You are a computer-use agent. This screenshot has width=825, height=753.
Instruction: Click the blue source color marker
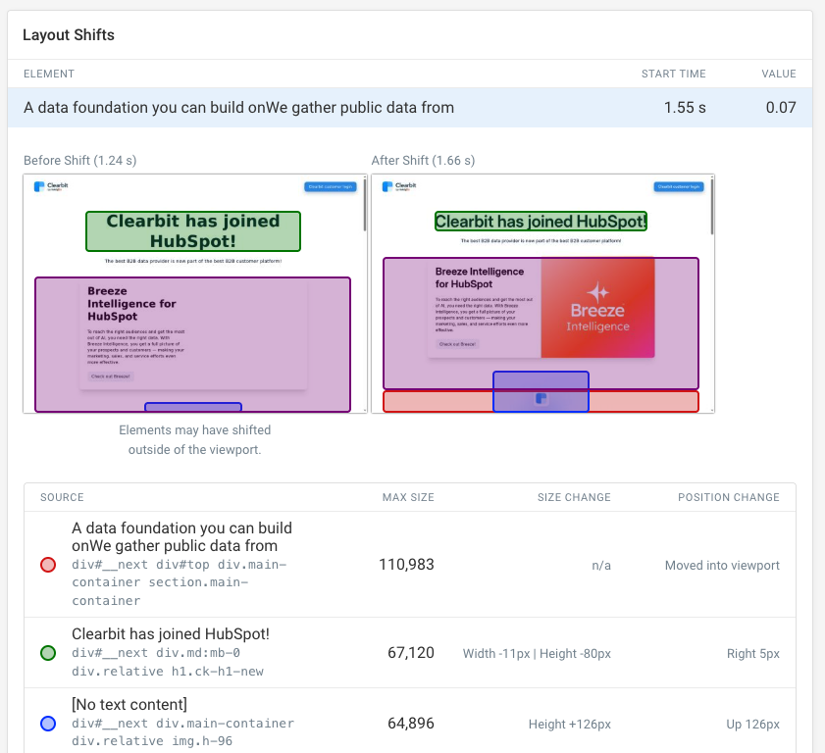tap(47, 724)
